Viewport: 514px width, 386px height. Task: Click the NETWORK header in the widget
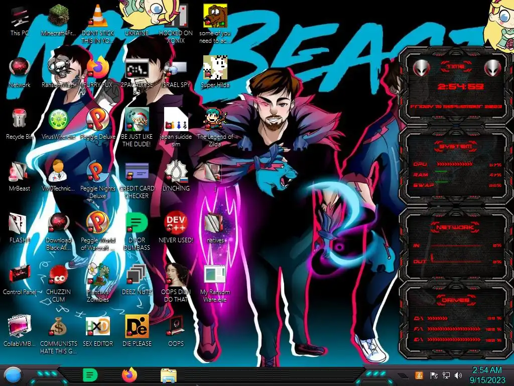pyautogui.click(x=456, y=227)
